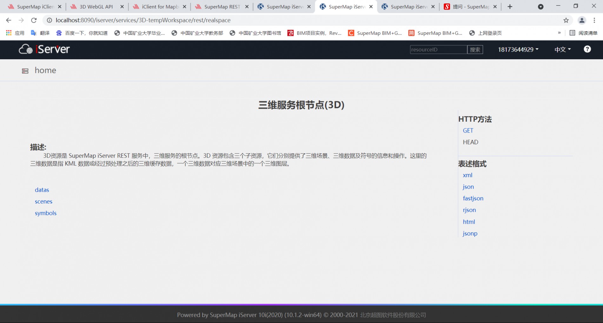Click the 搜索 search button
This screenshot has width=603, height=323.
[475, 49]
